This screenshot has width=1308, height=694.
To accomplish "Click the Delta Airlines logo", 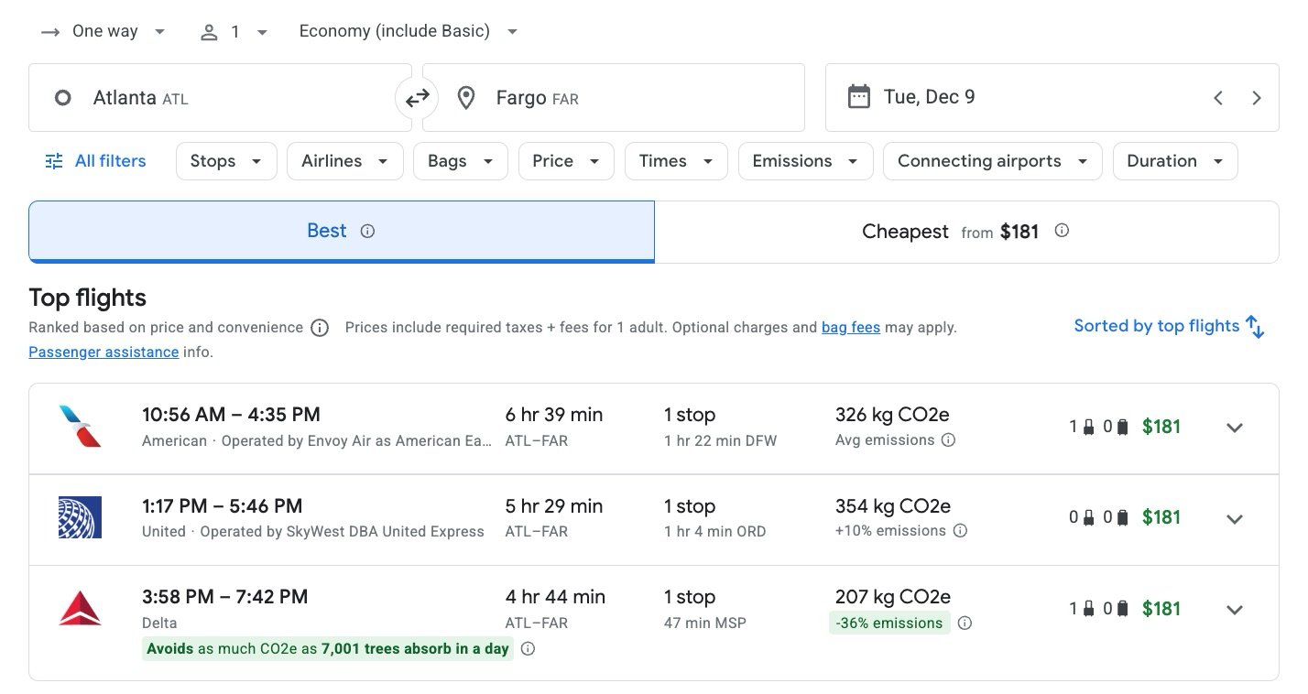I will [80, 608].
